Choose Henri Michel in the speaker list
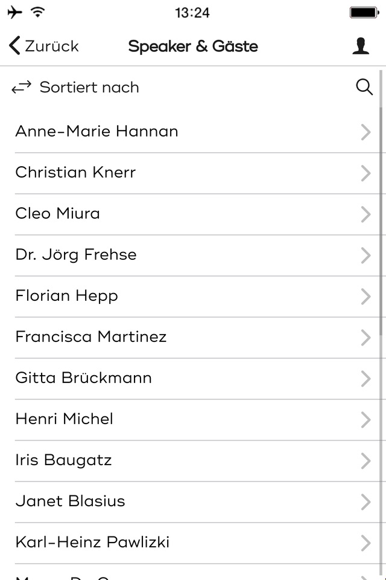This screenshot has width=386, height=580. click(64, 419)
